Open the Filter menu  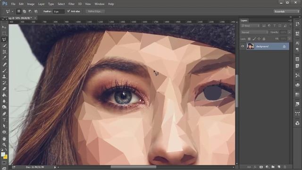click(x=71, y=4)
